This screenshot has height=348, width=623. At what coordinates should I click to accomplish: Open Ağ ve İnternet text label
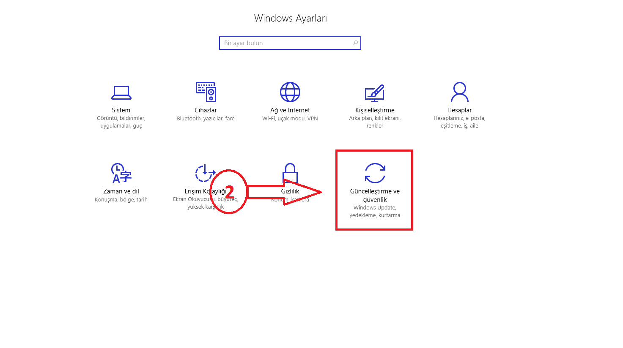coord(290,110)
